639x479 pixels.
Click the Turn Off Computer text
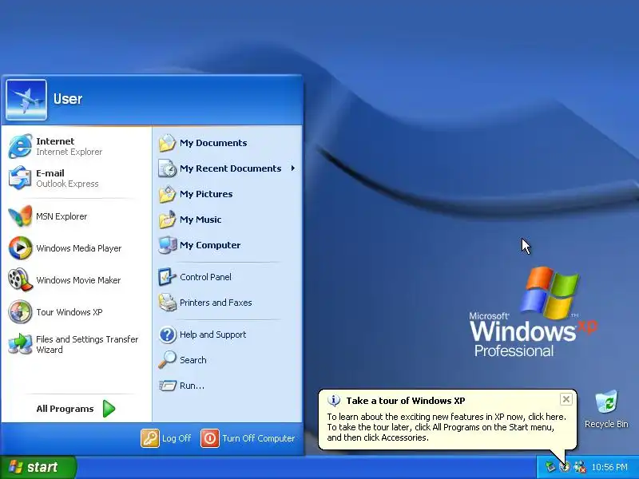click(258, 438)
